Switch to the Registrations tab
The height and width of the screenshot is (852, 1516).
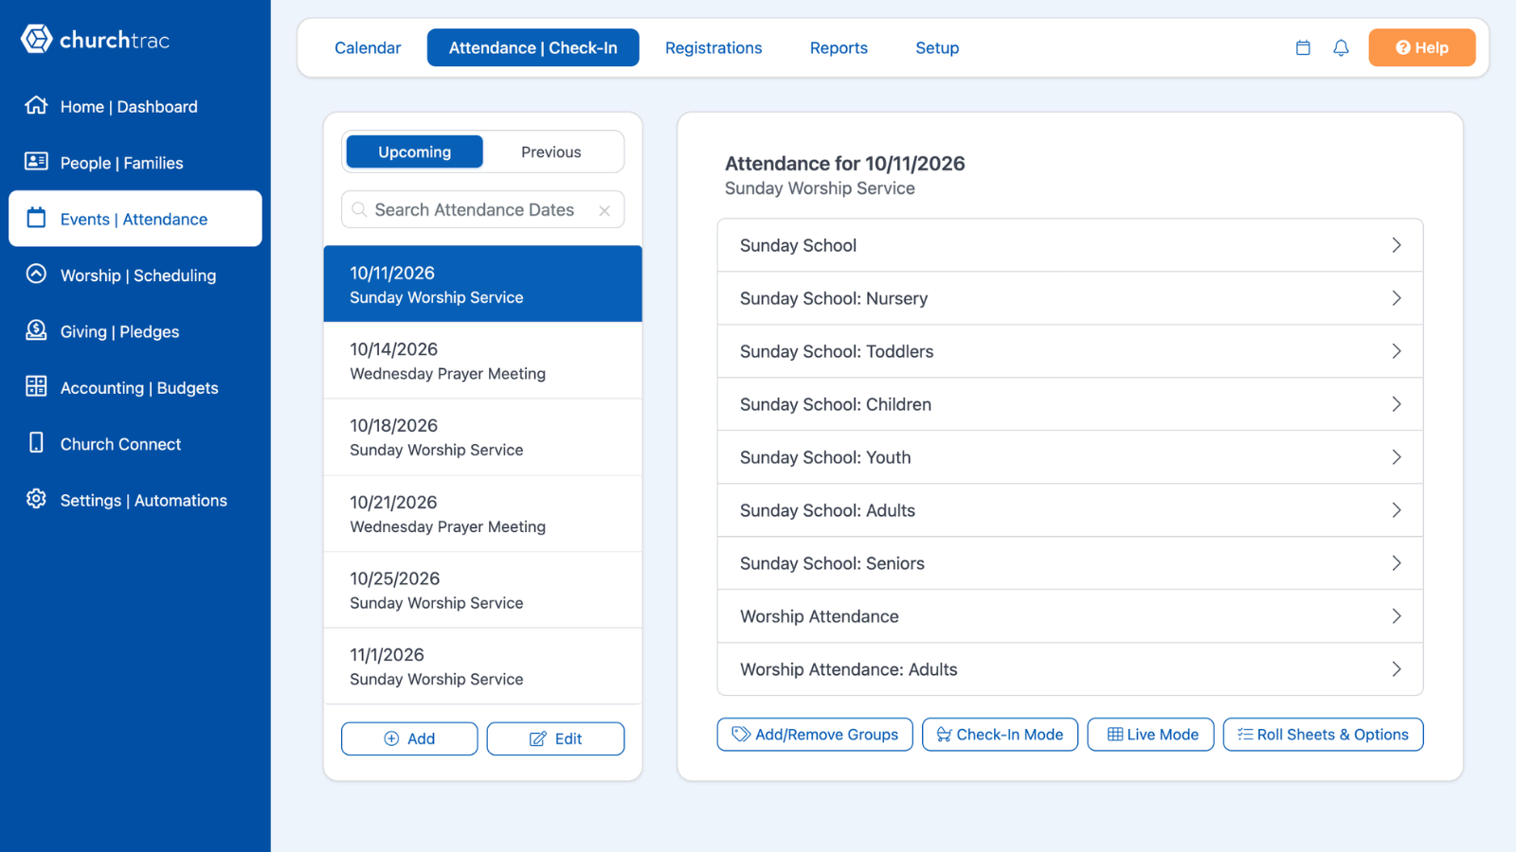pyautogui.click(x=713, y=47)
